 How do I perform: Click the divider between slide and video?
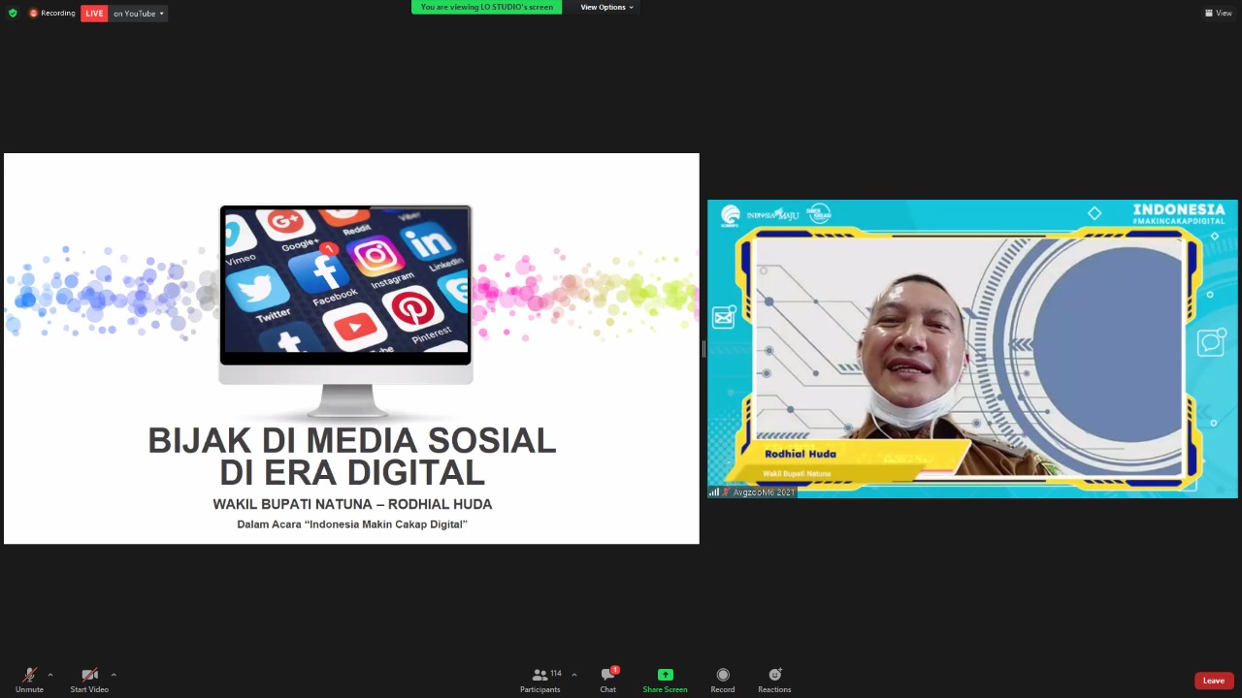tap(703, 349)
